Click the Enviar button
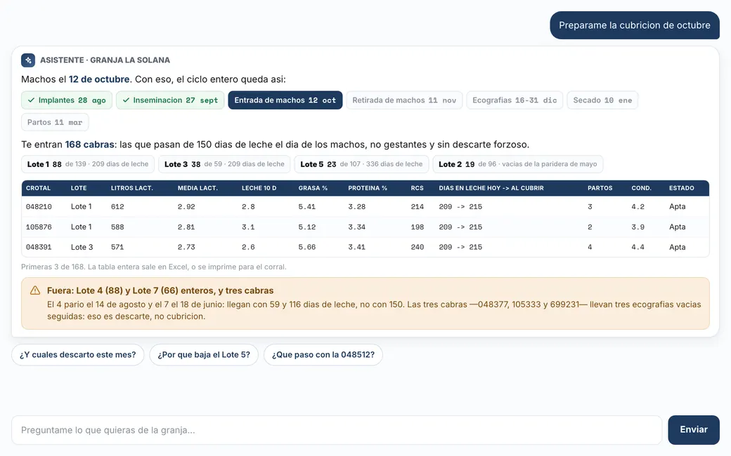 [693, 430]
